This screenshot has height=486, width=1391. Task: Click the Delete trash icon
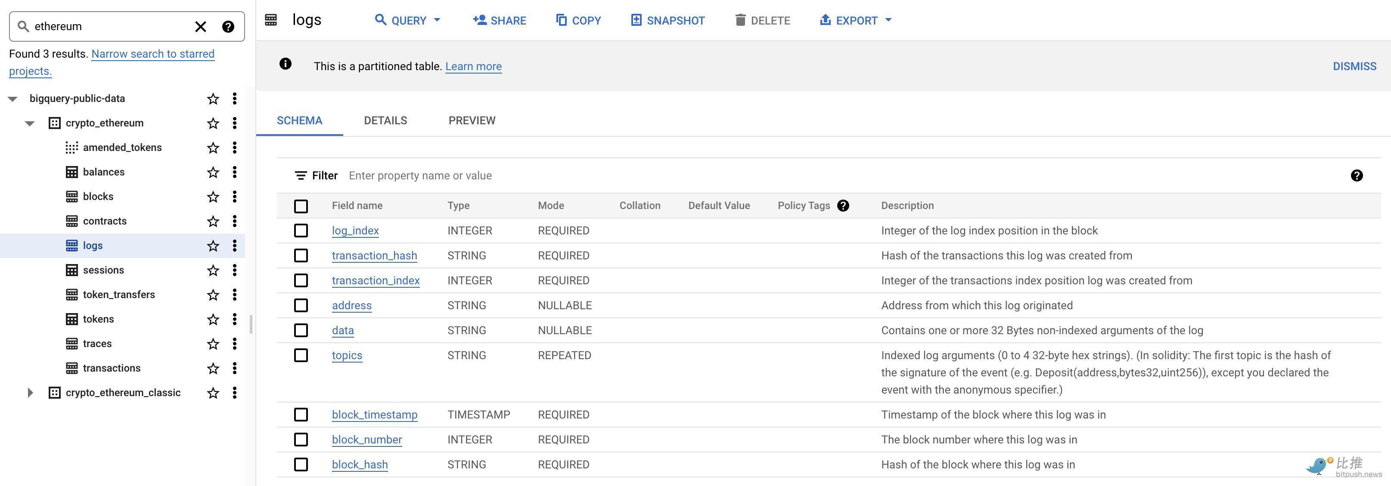(x=740, y=21)
